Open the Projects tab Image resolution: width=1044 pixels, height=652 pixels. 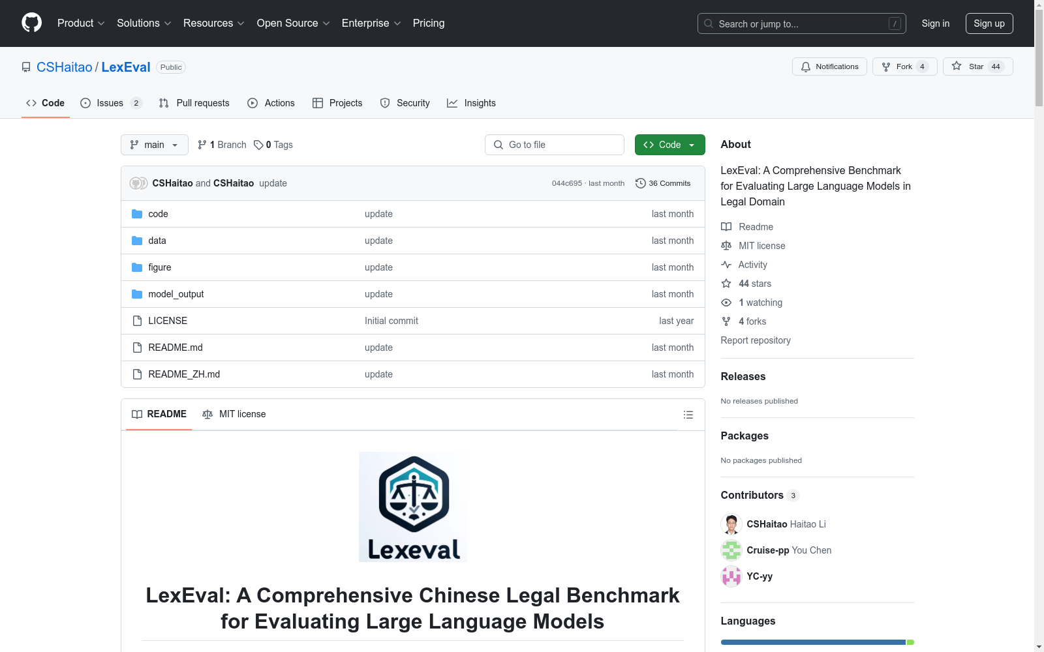coord(337,103)
